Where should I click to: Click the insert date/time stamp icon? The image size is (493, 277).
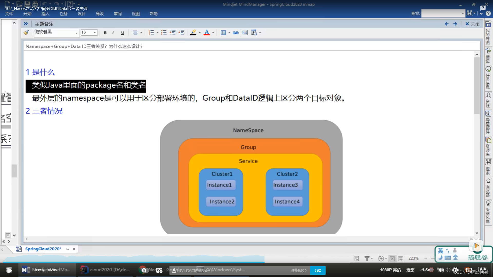(x=254, y=33)
